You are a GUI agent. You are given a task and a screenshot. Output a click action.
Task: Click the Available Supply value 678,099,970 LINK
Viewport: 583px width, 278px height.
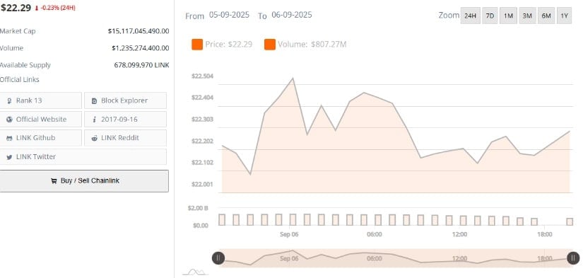point(141,65)
